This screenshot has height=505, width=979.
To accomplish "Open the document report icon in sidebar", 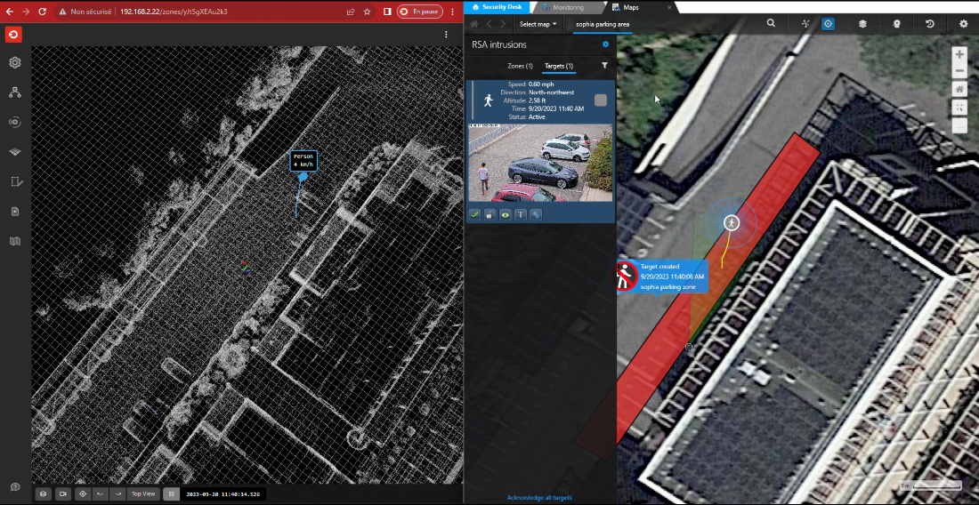I will (x=15, y=212).
